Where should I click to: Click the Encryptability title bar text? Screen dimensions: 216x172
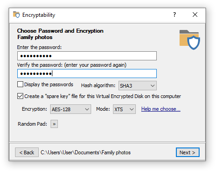coord(39,15)
